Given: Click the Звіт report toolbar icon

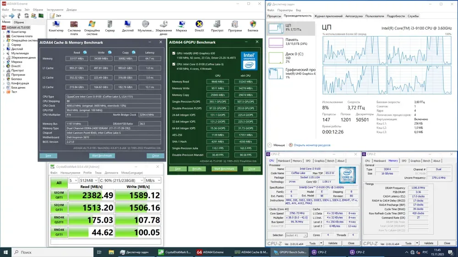Looking at the screenshot, I should coord(53,16).
